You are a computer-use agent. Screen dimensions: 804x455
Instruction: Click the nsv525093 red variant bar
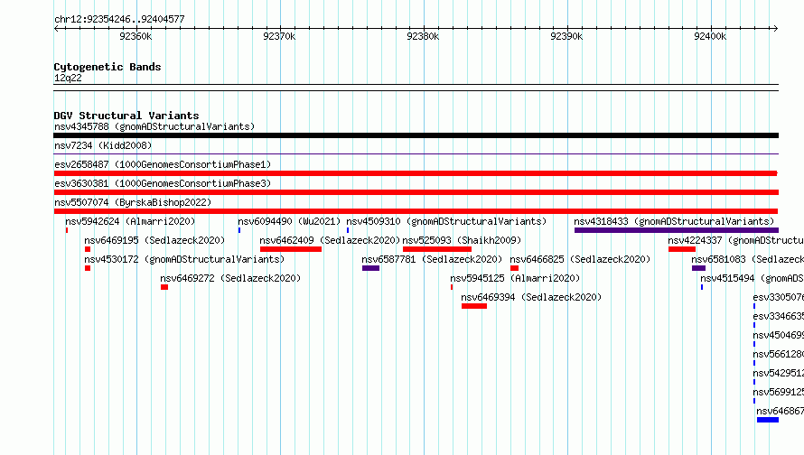437,249
